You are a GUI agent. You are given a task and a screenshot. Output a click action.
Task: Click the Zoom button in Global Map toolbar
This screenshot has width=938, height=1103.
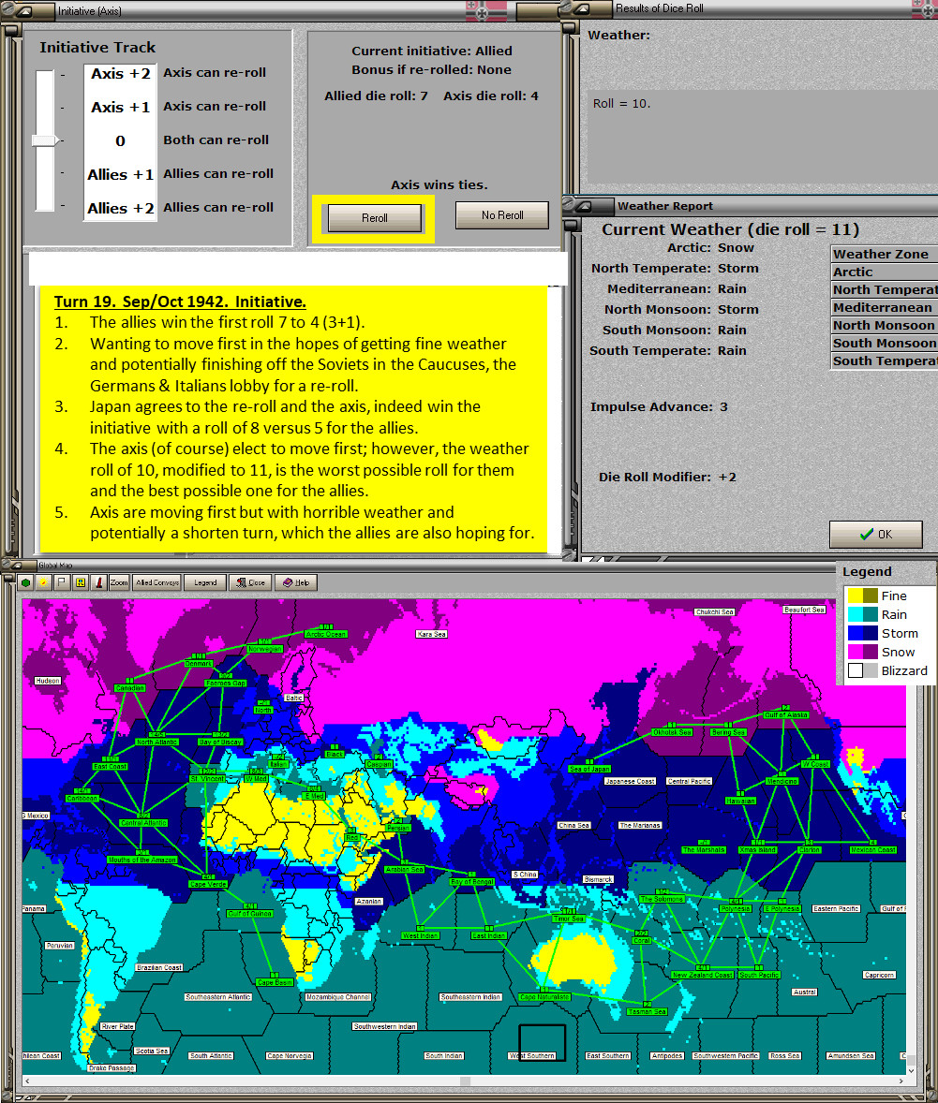click(119, 582)
